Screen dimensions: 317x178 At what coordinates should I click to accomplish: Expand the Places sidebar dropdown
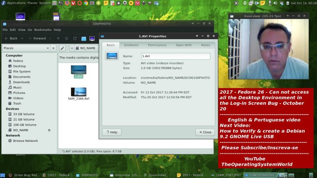point(48,48)
